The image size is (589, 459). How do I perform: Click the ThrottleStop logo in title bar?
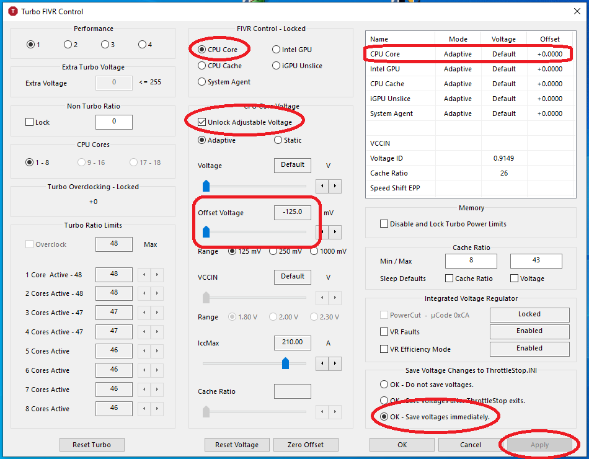pyautogui.click(x=13, y=11)
